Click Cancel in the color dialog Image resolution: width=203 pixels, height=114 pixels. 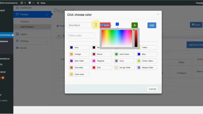152,89
